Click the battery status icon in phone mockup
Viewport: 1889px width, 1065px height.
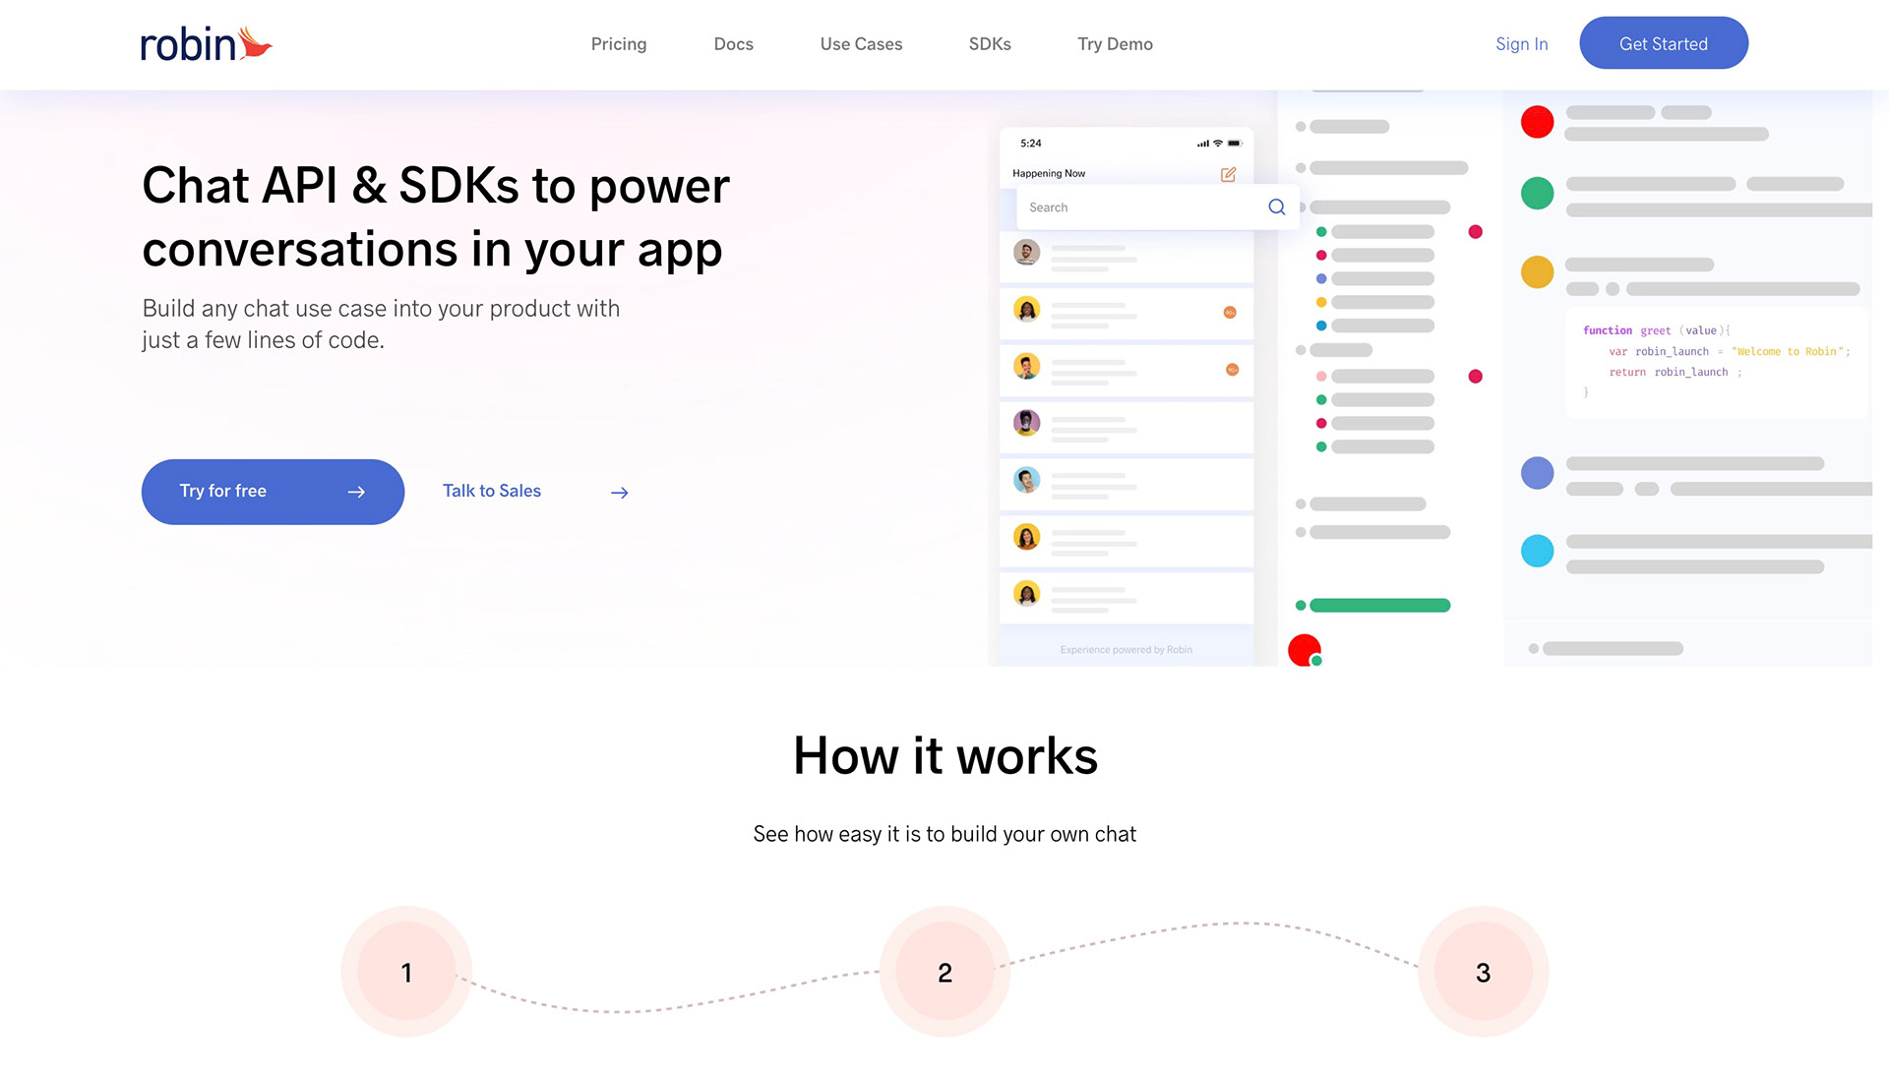pyautogui.click(x=1234, y=144)
